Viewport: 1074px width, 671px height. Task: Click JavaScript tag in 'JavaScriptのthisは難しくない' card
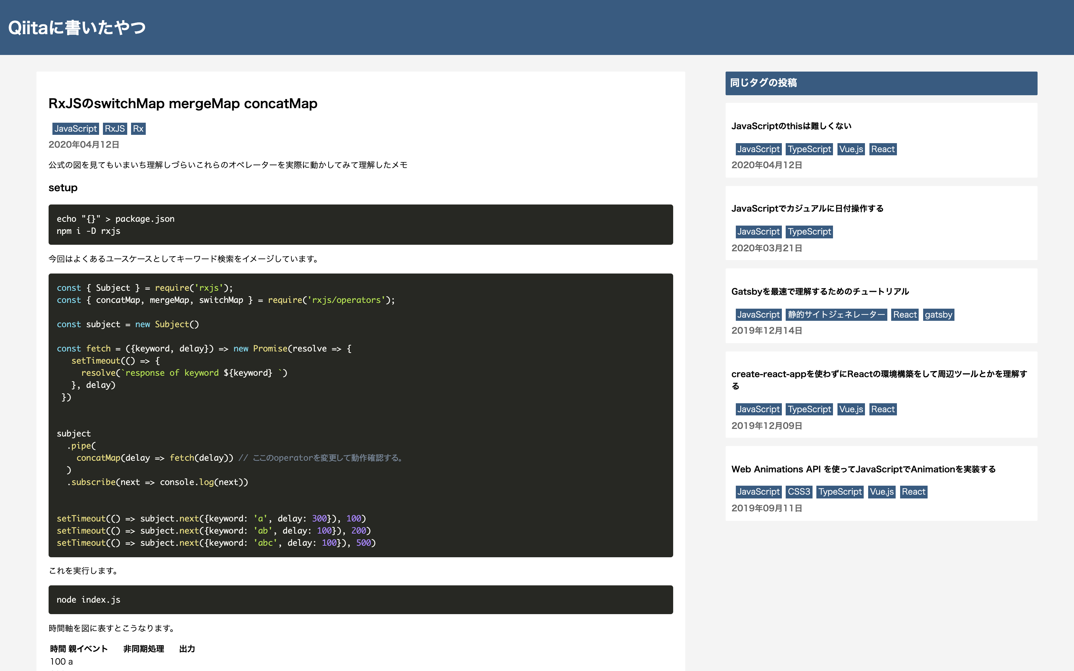[759, 149]
